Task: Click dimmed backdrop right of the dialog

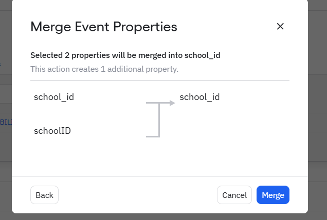Action: (x=317, y=103)
